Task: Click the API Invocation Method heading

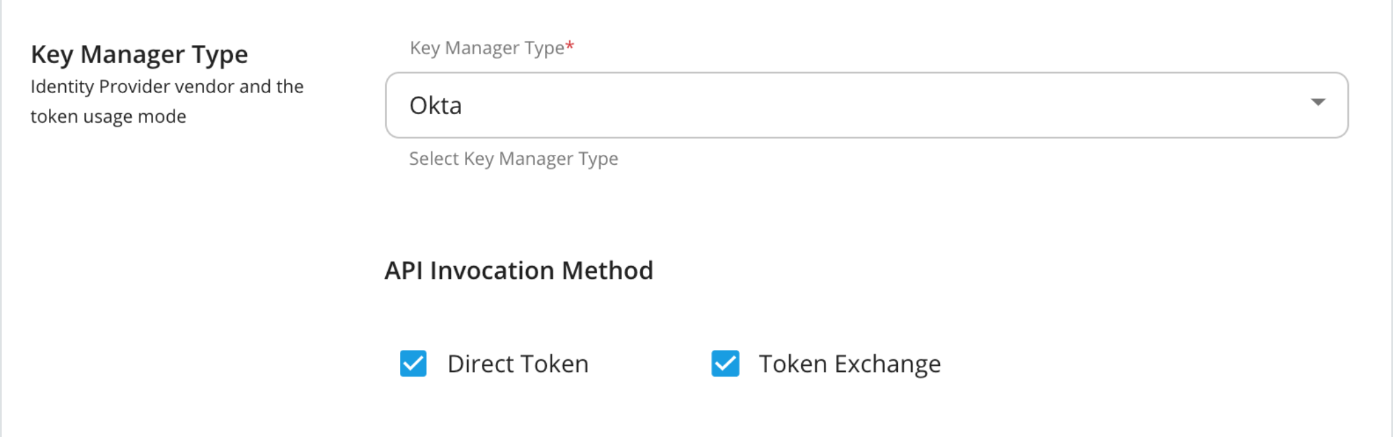Action: pyautogui.click(x=518, y=271)
